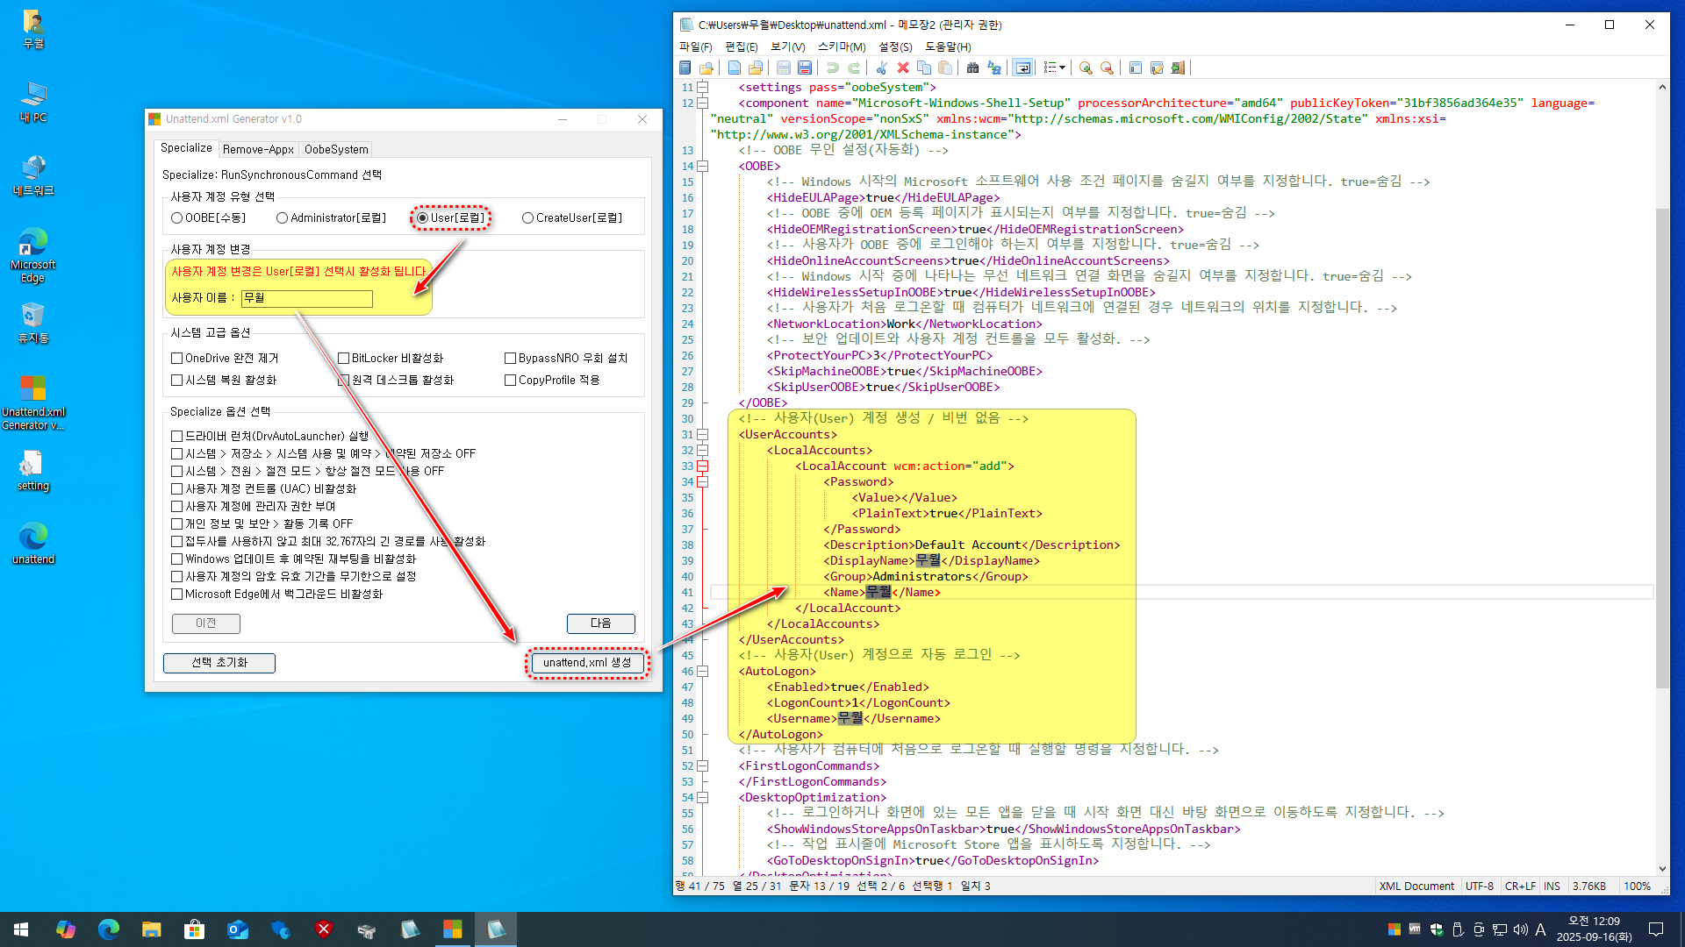Viewport: 1685px width, 947px height.
Task: Click the Zoom in magnifier icon
Action: point(1086,68)
